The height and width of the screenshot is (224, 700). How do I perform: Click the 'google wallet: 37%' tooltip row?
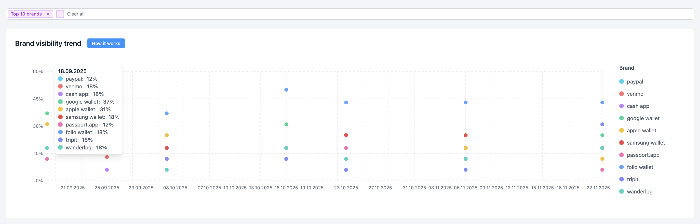coord(86,102)
